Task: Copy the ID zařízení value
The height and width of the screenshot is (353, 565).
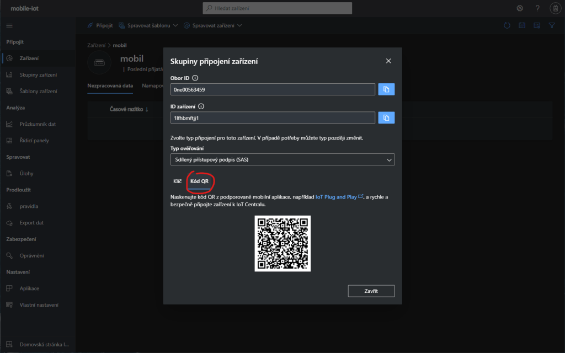Action: click(386, 117)
